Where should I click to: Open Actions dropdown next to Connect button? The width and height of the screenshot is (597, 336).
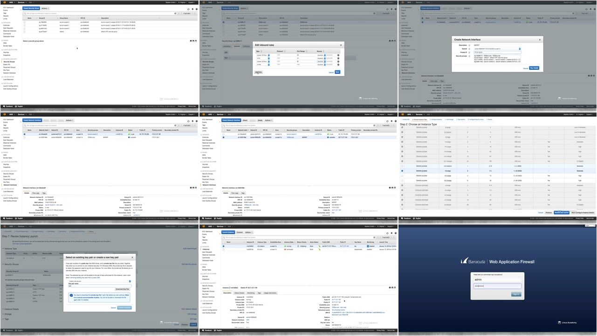249,232
